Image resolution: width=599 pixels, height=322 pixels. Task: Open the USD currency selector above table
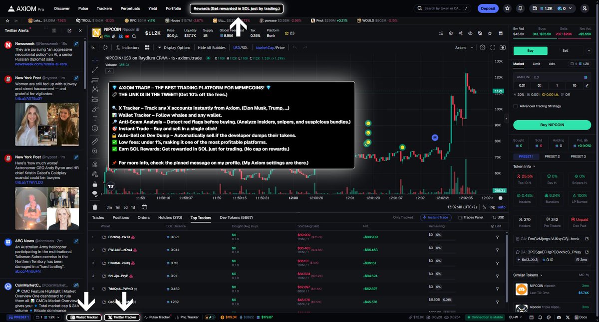coord(499,217)
